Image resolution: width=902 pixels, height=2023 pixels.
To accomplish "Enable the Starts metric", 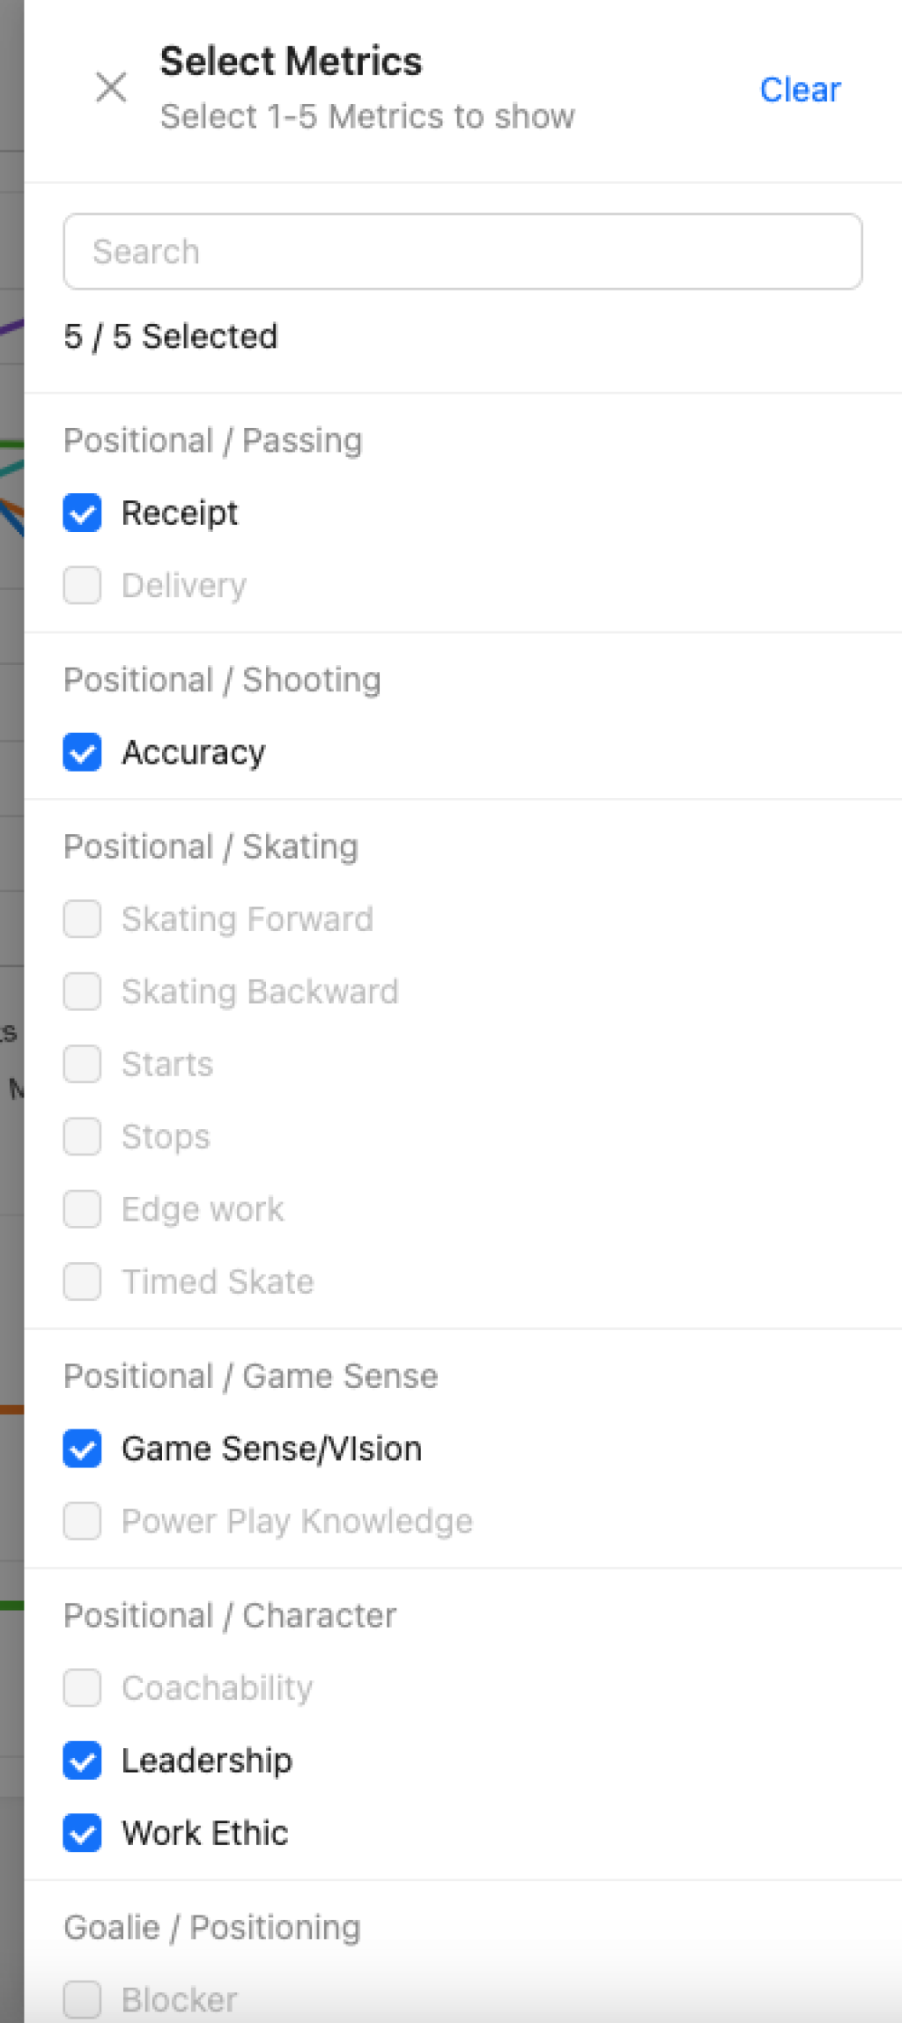I will pos(82,1064).
